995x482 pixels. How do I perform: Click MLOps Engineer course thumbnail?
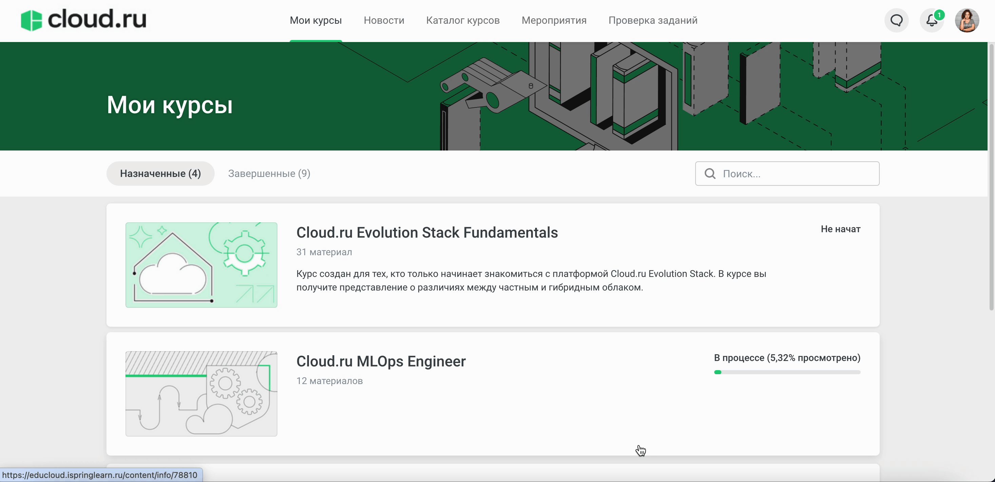[x=201, y=394]
